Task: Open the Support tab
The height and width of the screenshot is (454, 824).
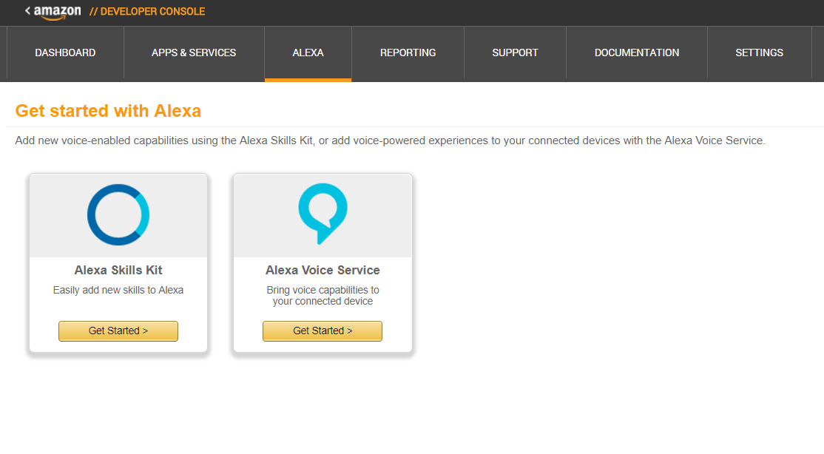Action: (x=515, y=52)
